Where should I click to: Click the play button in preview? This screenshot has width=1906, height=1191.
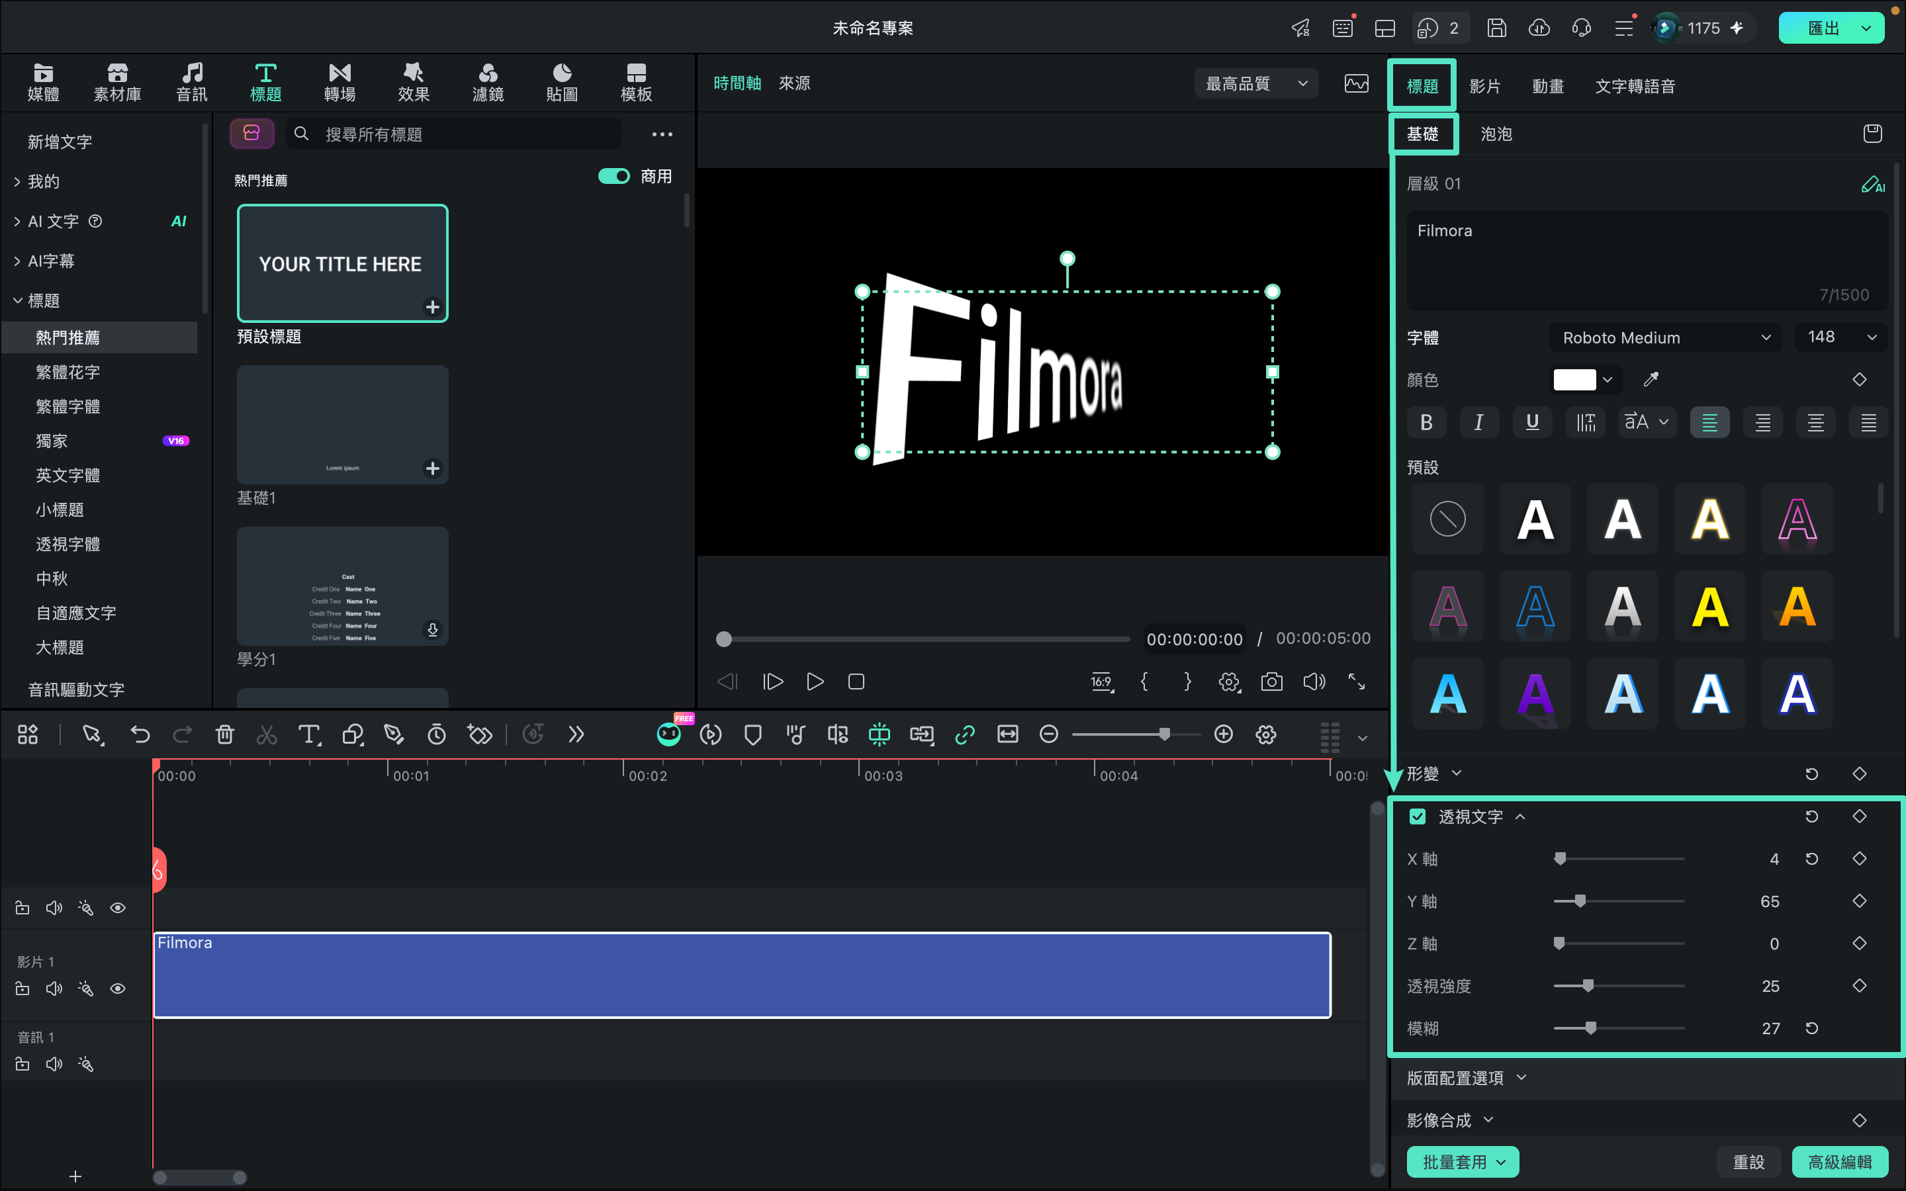815,682
